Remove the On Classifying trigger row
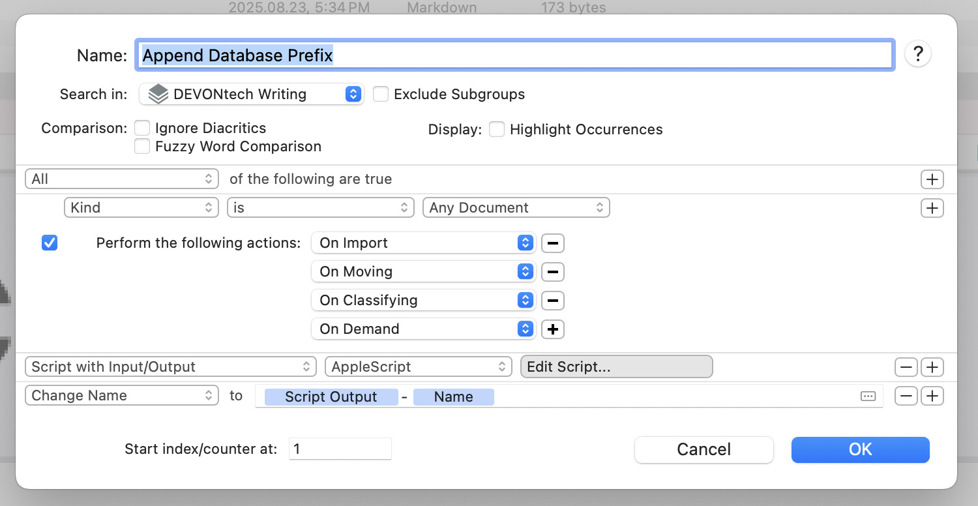This screenshot has width=978, height=506. 553,301
